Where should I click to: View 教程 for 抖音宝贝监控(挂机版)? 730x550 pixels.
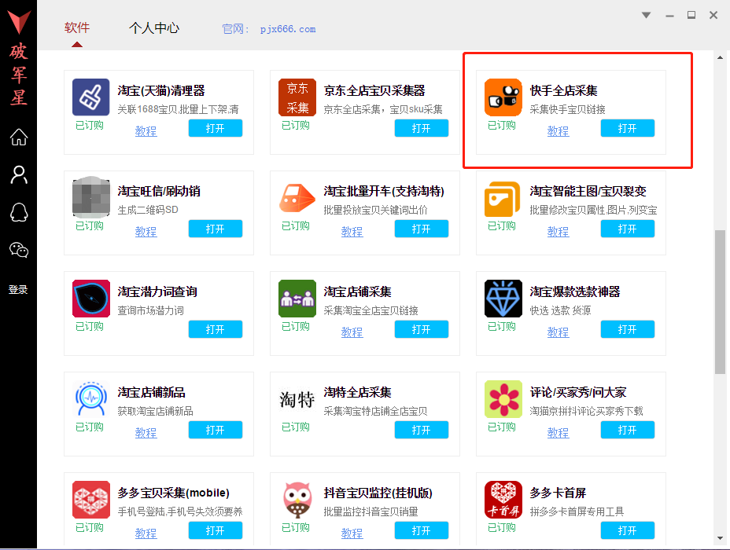pyautogui.click(x=352, y=533)
